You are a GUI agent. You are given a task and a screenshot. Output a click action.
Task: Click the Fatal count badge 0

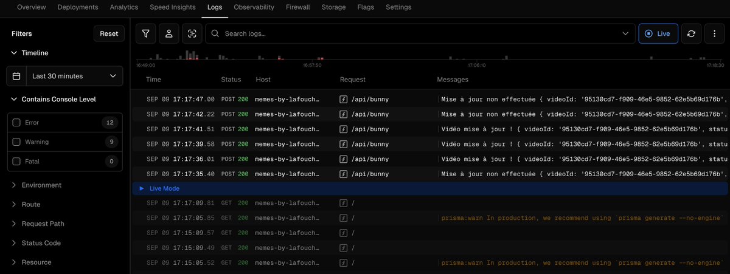[x=110, y=162]
